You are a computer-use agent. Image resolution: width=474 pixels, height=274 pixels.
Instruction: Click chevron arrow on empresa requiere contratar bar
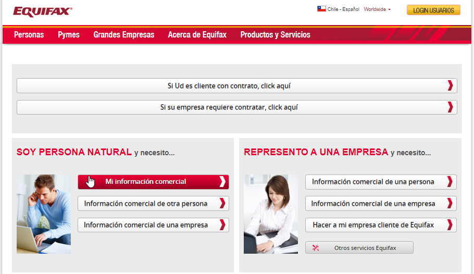[451, 107]
